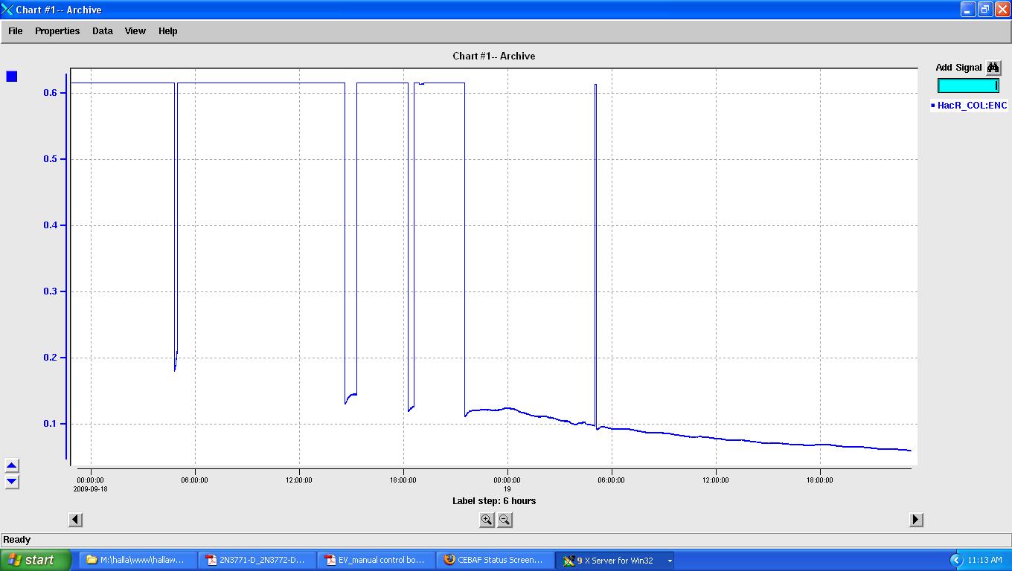Select the HacR_COL:ENC signal legend entry
This screenshot has width=1012, height=571.
click(969, 106)
